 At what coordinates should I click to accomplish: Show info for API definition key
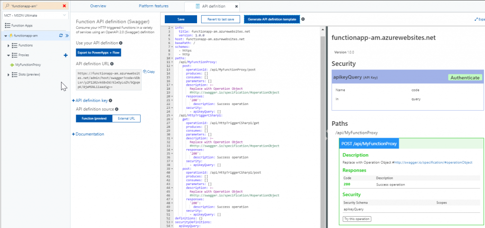click(x=110, y=100)
